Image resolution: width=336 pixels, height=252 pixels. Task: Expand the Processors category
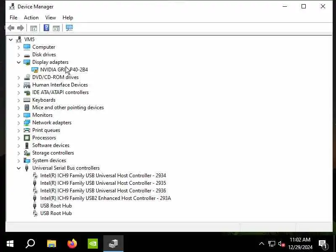pyautogui.click(x=18, y=138)
